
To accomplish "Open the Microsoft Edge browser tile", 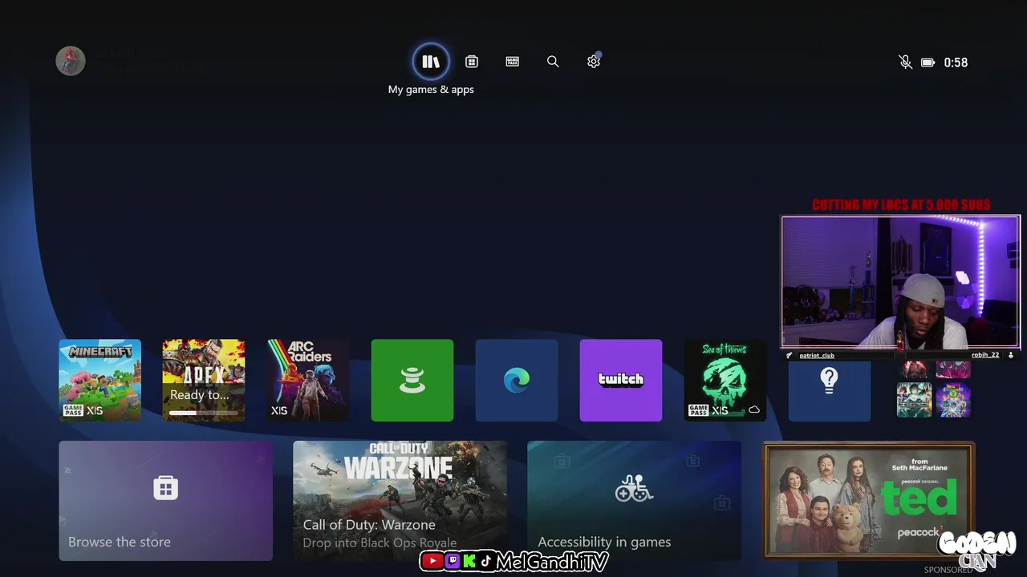I will [x=517, y=381].
